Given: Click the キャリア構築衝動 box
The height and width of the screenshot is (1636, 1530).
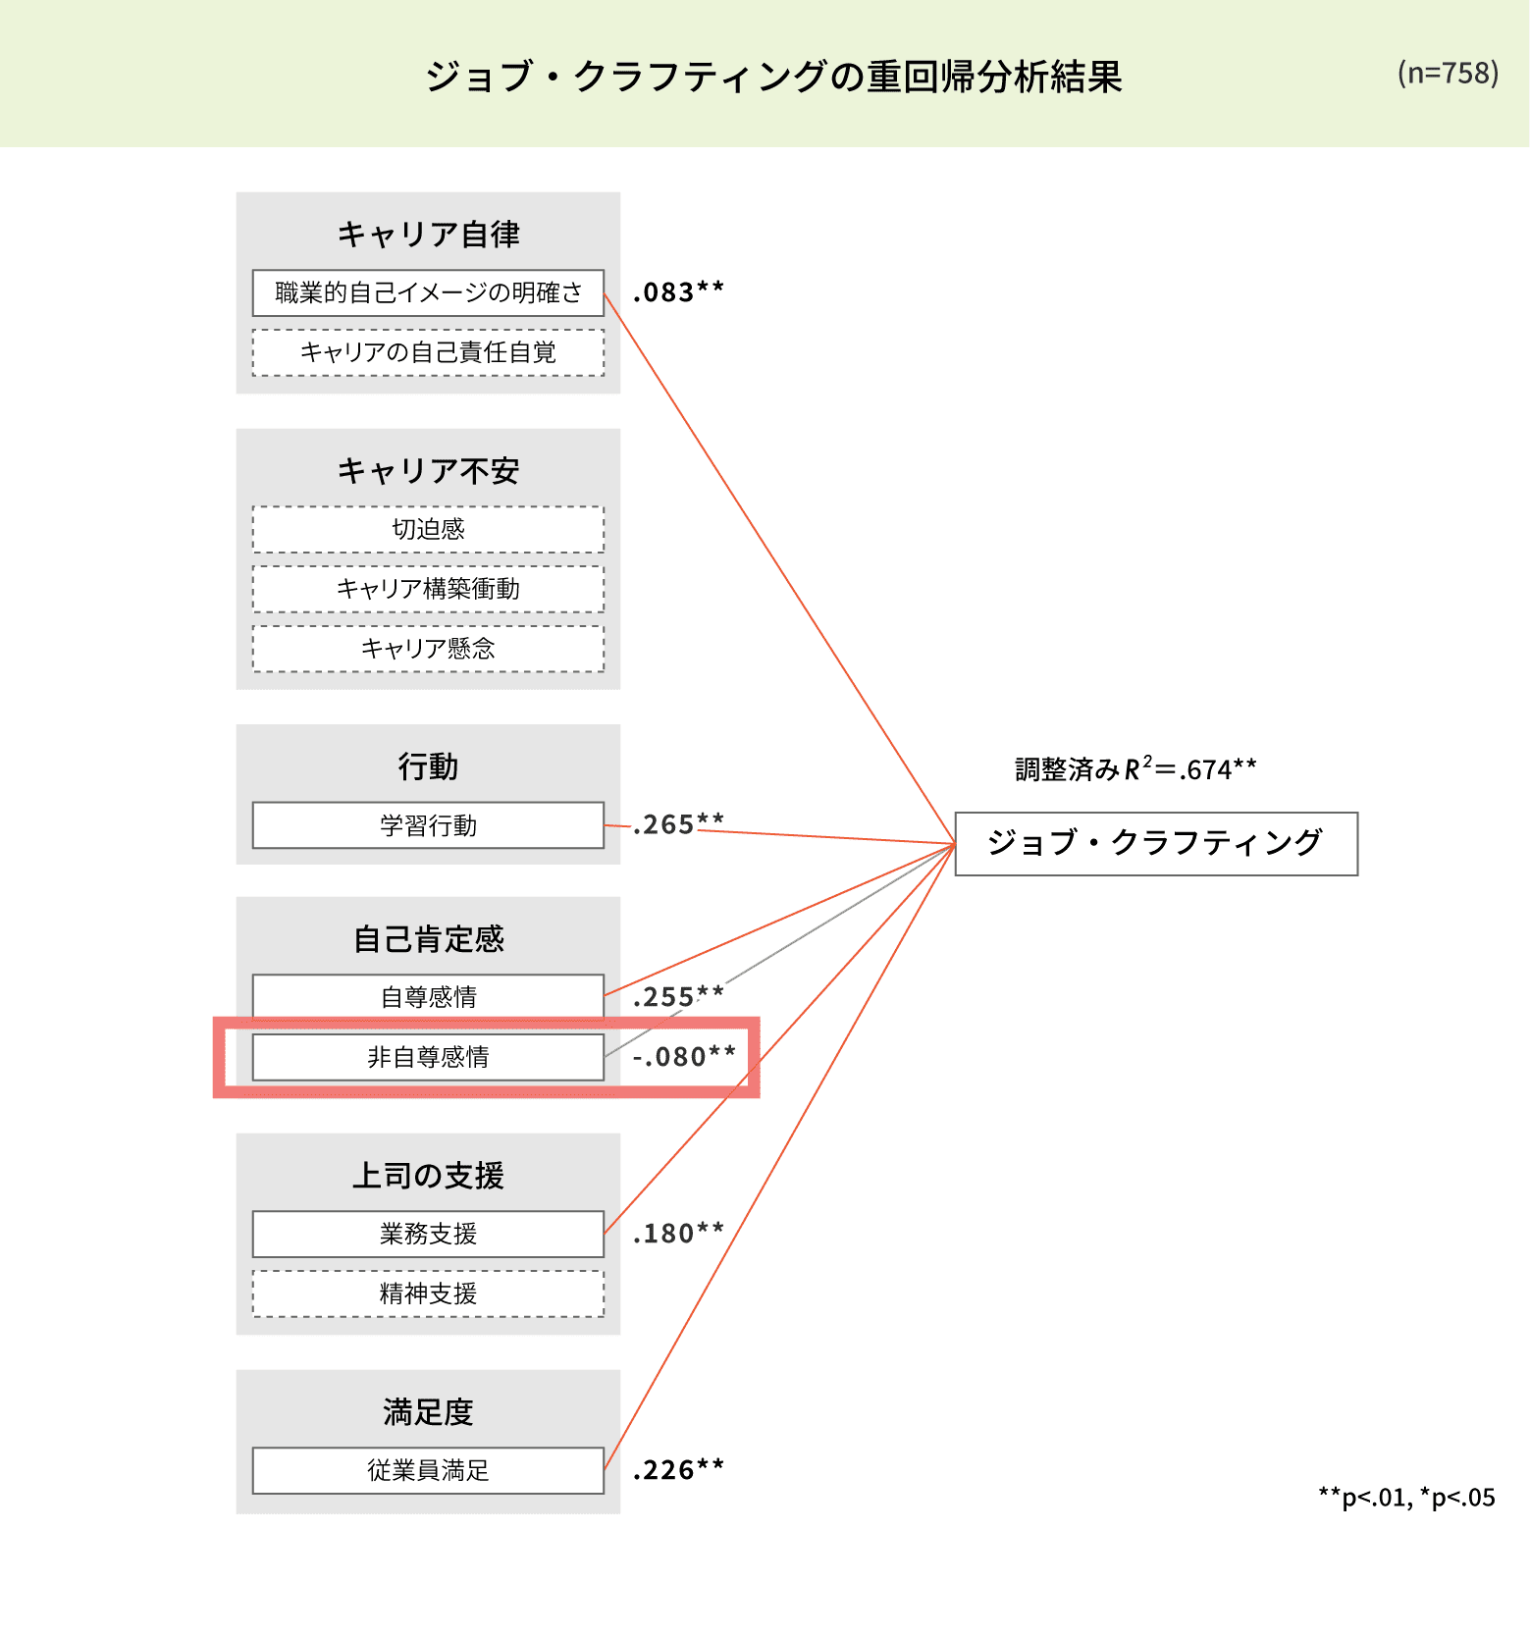Looking at the screenshot, I should pos(428,589).
